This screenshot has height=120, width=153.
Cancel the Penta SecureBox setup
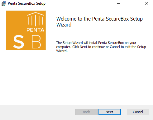[138, 112]
